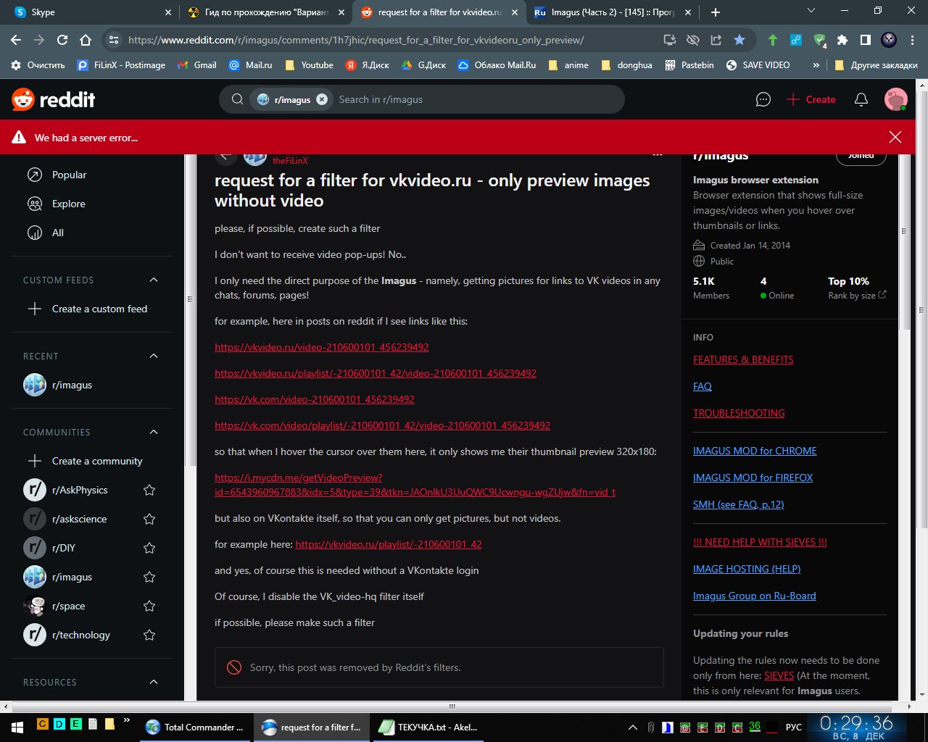Image resolution: width=928 pixels, height=742 pixels.
Task: Open the AdGuard shield extension icon
Action: (x=819, y=41)
